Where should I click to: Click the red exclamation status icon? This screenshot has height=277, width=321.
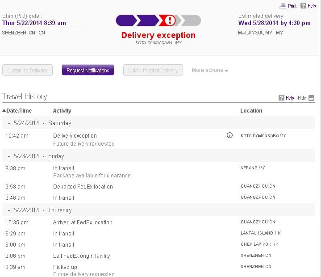[x=170, y=21]
